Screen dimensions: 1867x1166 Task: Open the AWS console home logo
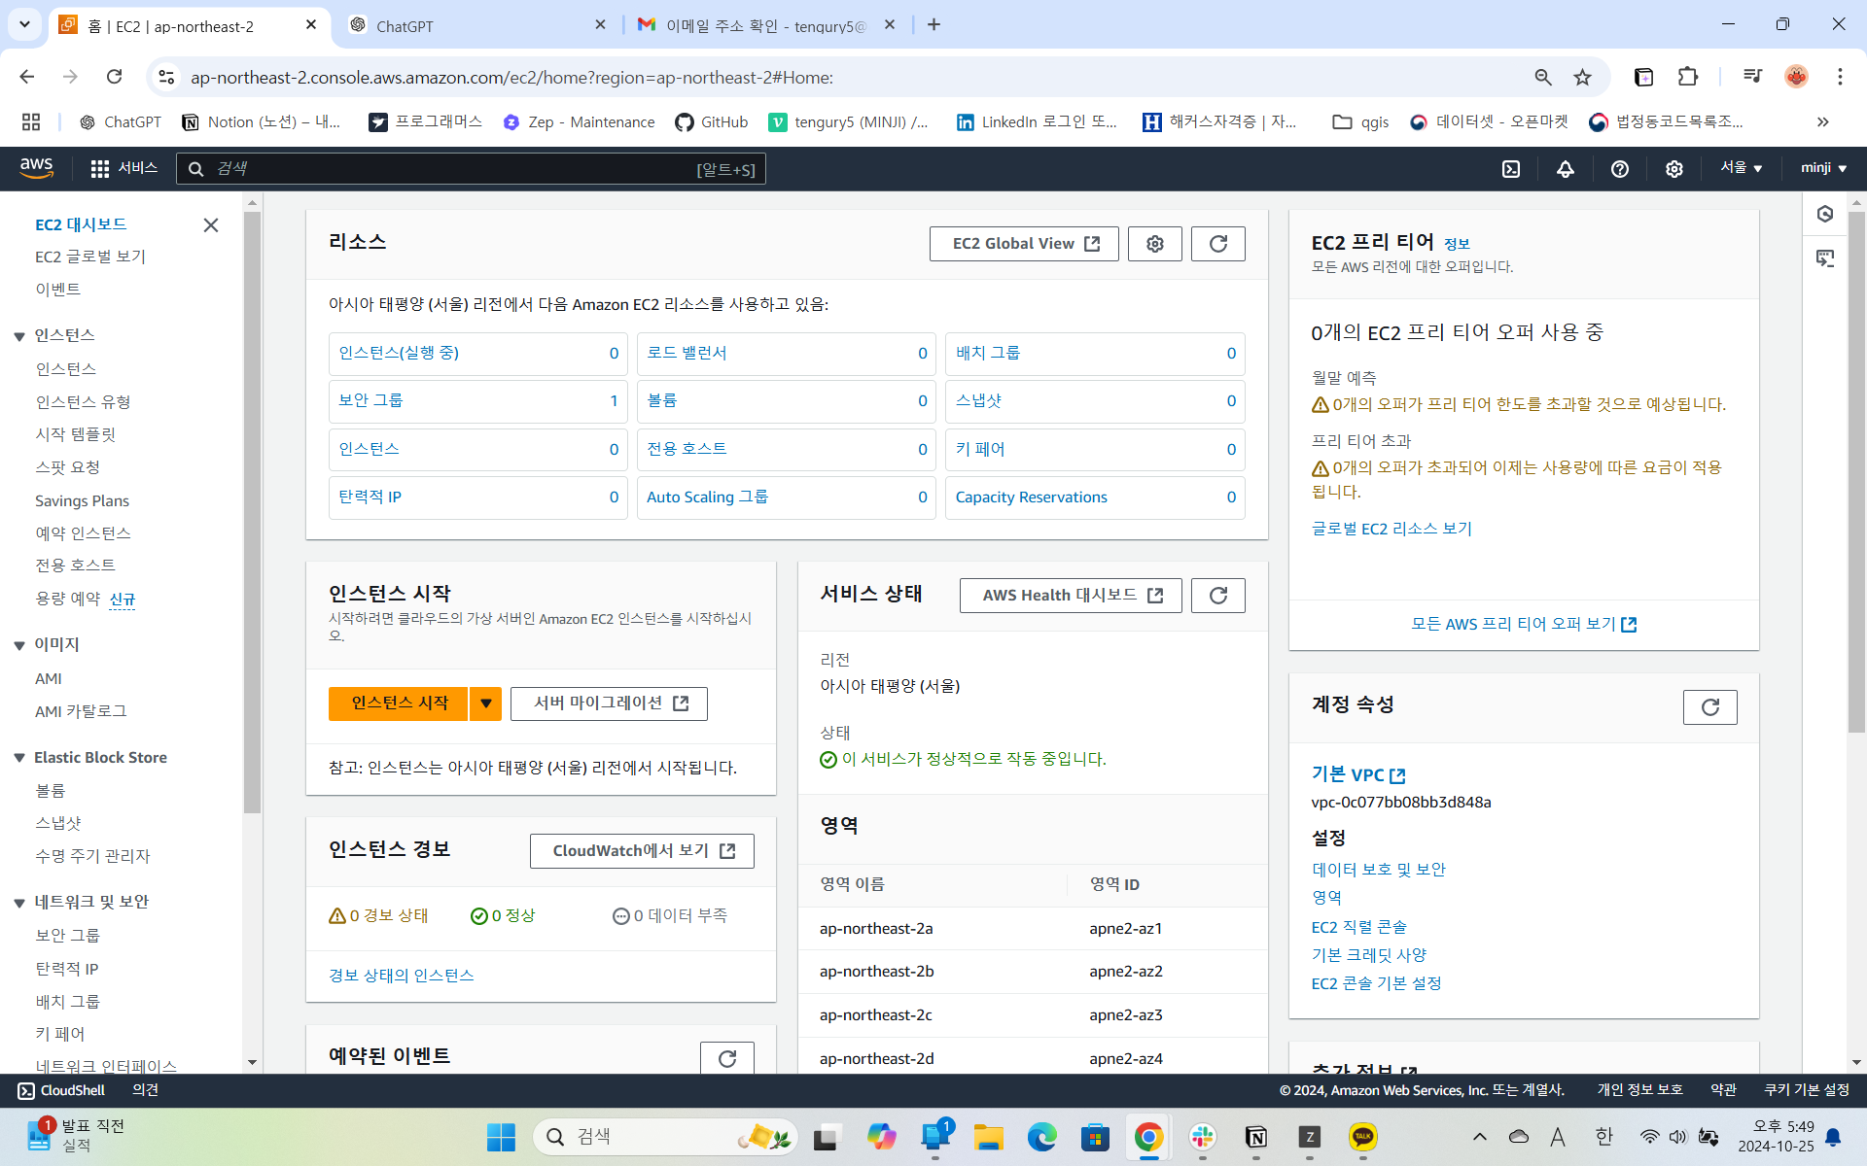point(36,168)
